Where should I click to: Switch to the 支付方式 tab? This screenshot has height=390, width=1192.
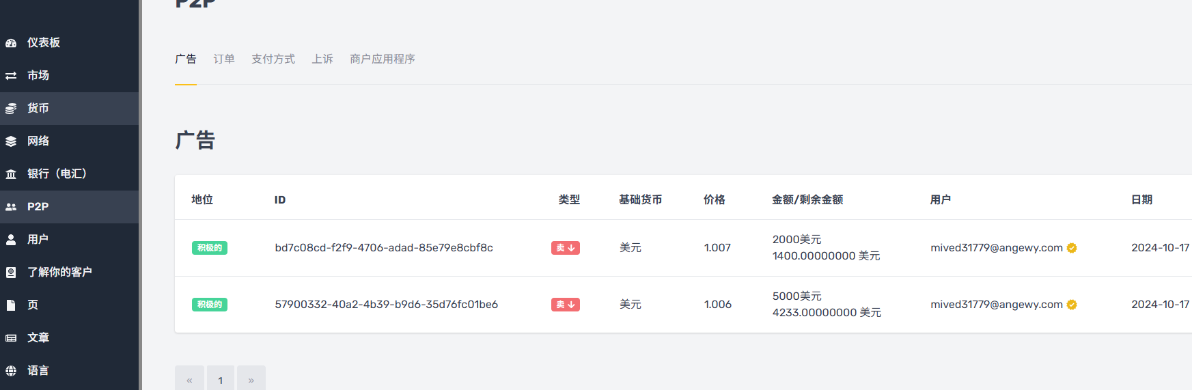tap(273, 59)
